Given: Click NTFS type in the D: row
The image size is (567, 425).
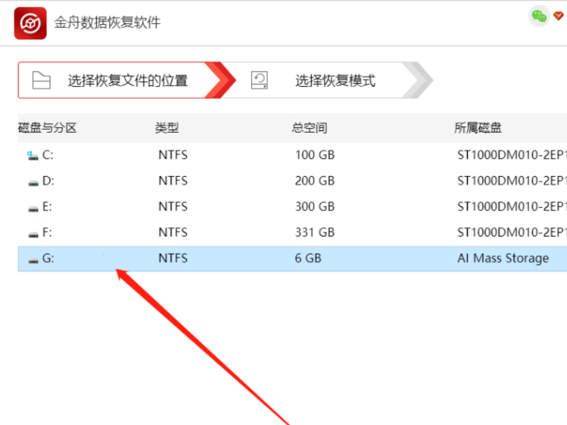Looking at the screenshot, I should click(173, 181).
